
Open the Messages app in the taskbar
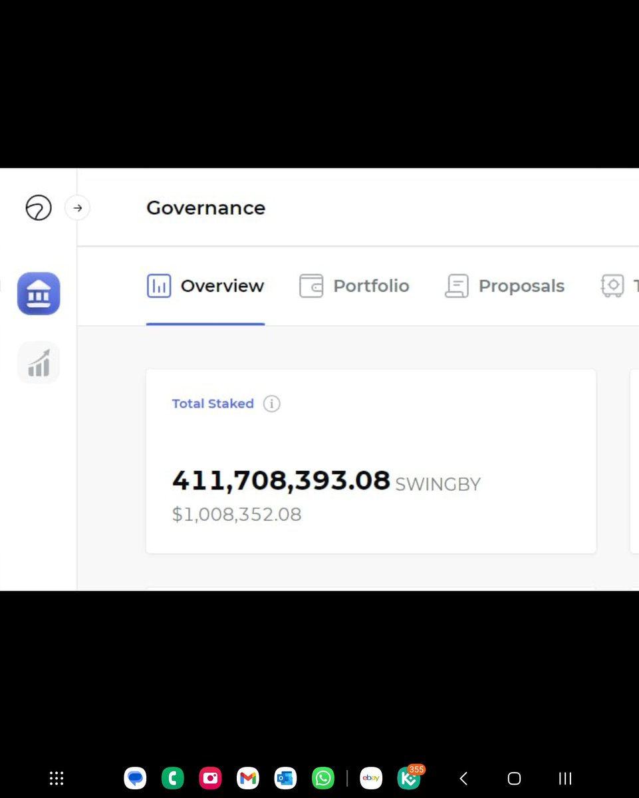coord(135,778)
